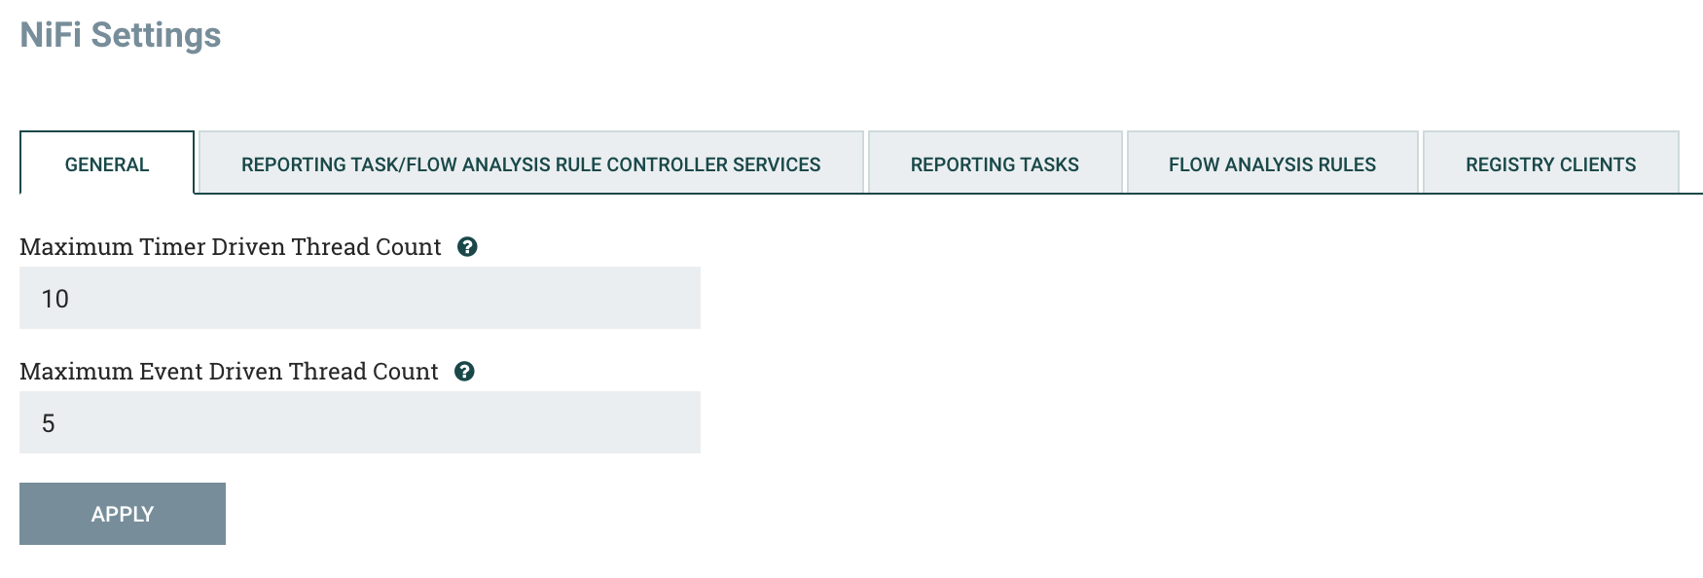Screen dimensions: 1703x578
Task: Click the NiFi Settings heading
Action: (121, 35)
